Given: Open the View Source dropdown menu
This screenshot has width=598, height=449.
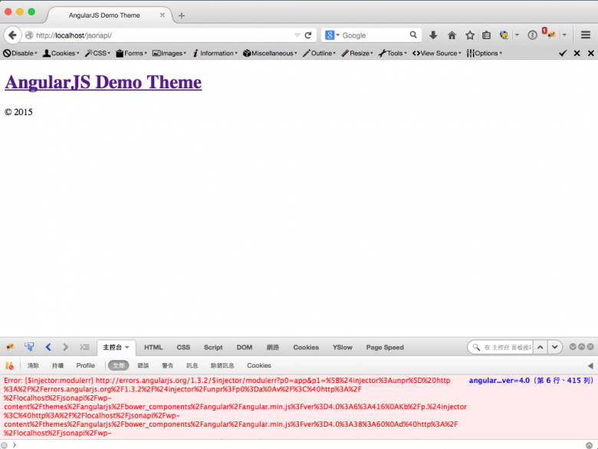Looking at the screenshot, I should pyautogui.click(x=437, y=54).
